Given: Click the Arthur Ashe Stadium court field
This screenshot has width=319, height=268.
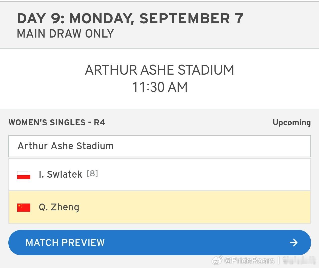Looking at the screenshot, I should pos(160,146).
